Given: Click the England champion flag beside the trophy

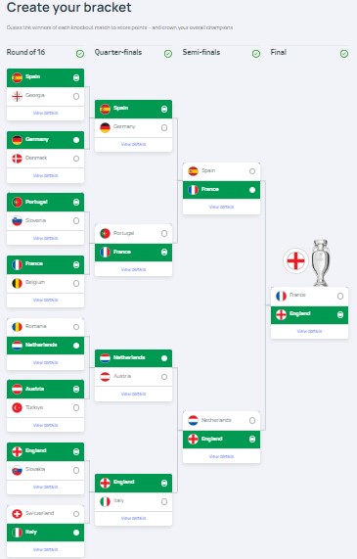Looking at the screenshot, I should click(295, 260).
